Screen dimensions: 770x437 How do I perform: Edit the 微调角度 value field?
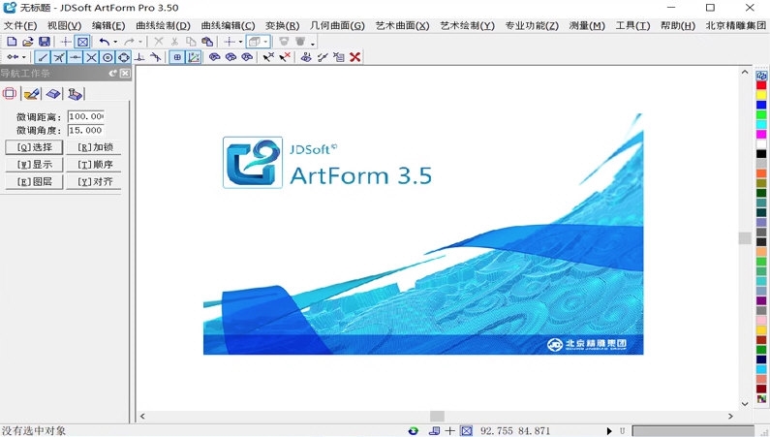86,130
